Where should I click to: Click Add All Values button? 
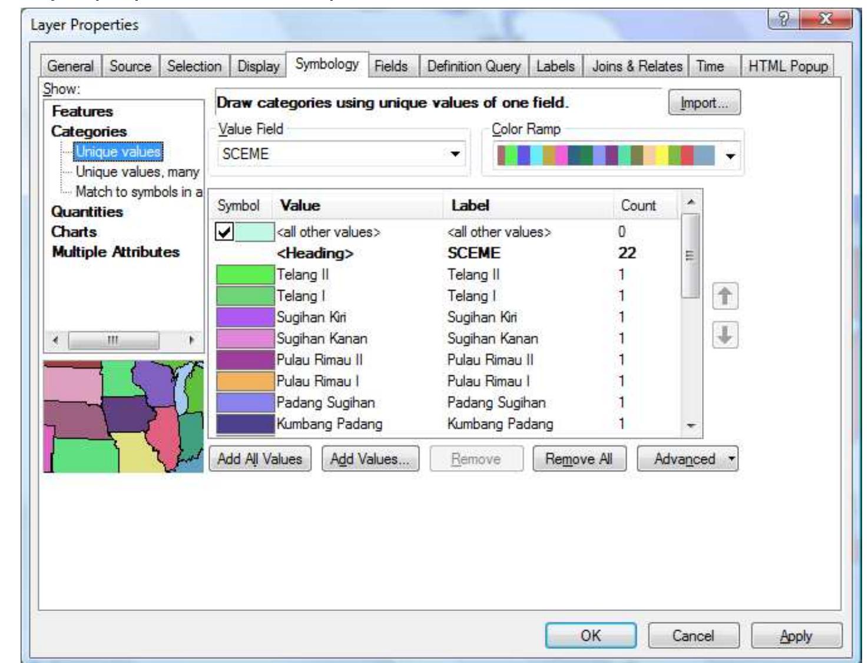[x=260, y=459]
